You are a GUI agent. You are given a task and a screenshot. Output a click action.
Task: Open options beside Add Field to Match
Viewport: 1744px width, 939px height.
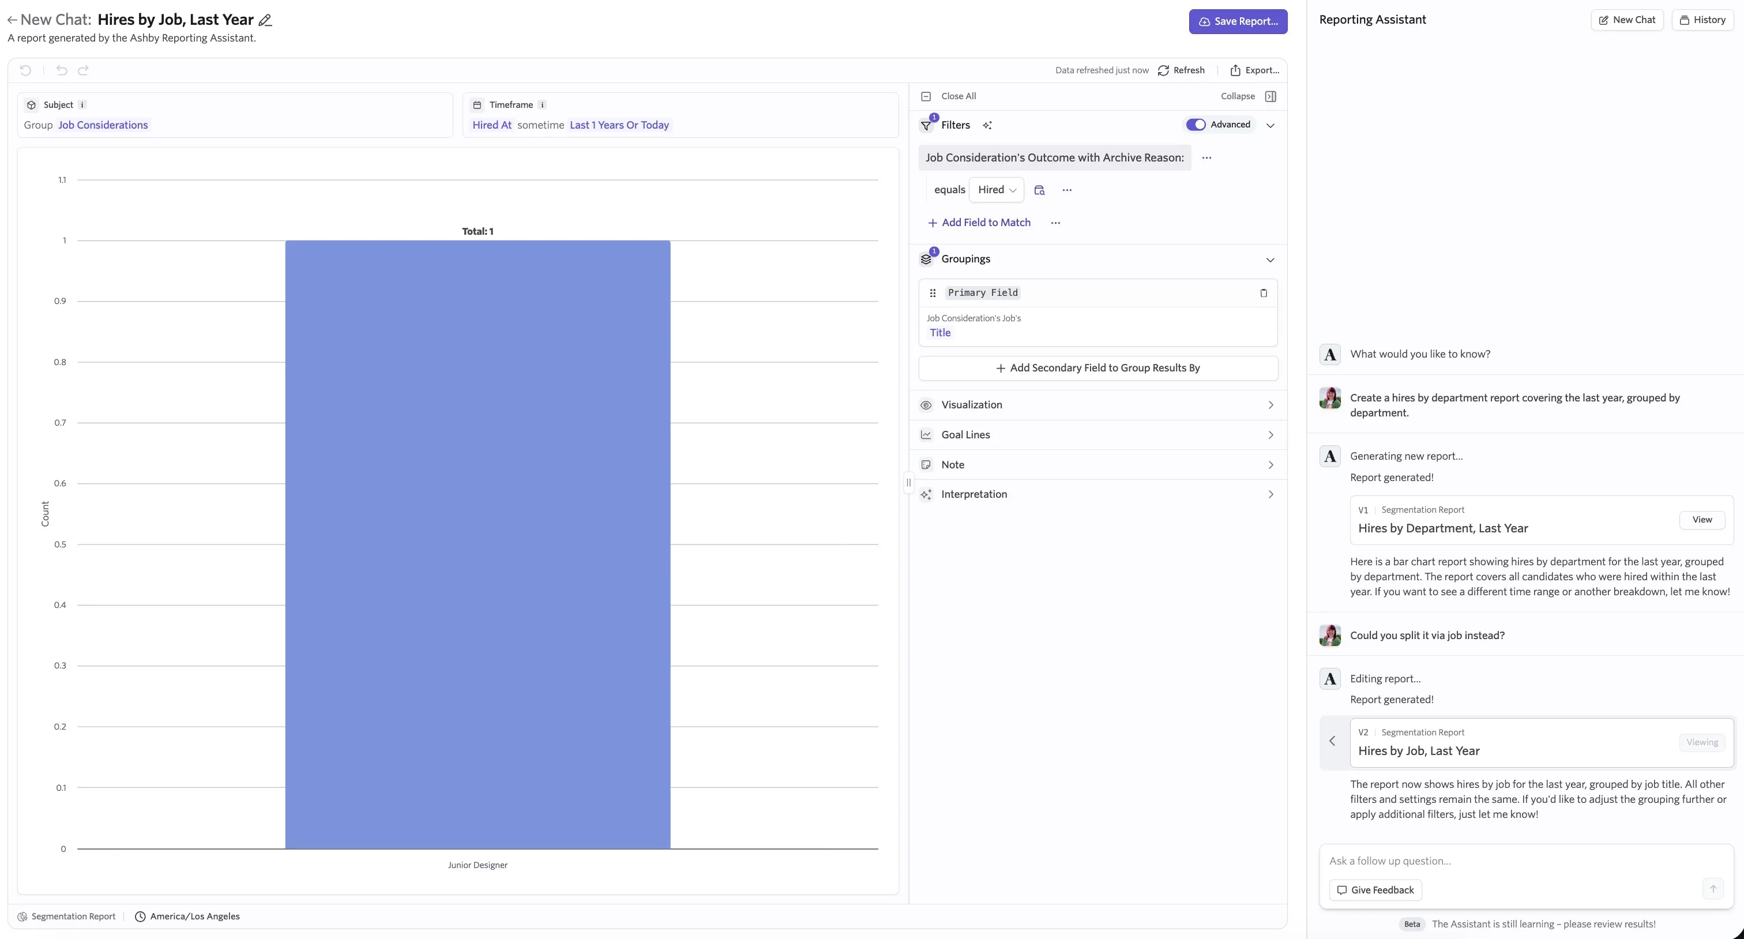click(x=1055, y=223)
